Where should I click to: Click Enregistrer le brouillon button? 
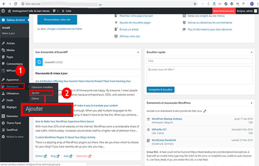(x=161, y=90)
